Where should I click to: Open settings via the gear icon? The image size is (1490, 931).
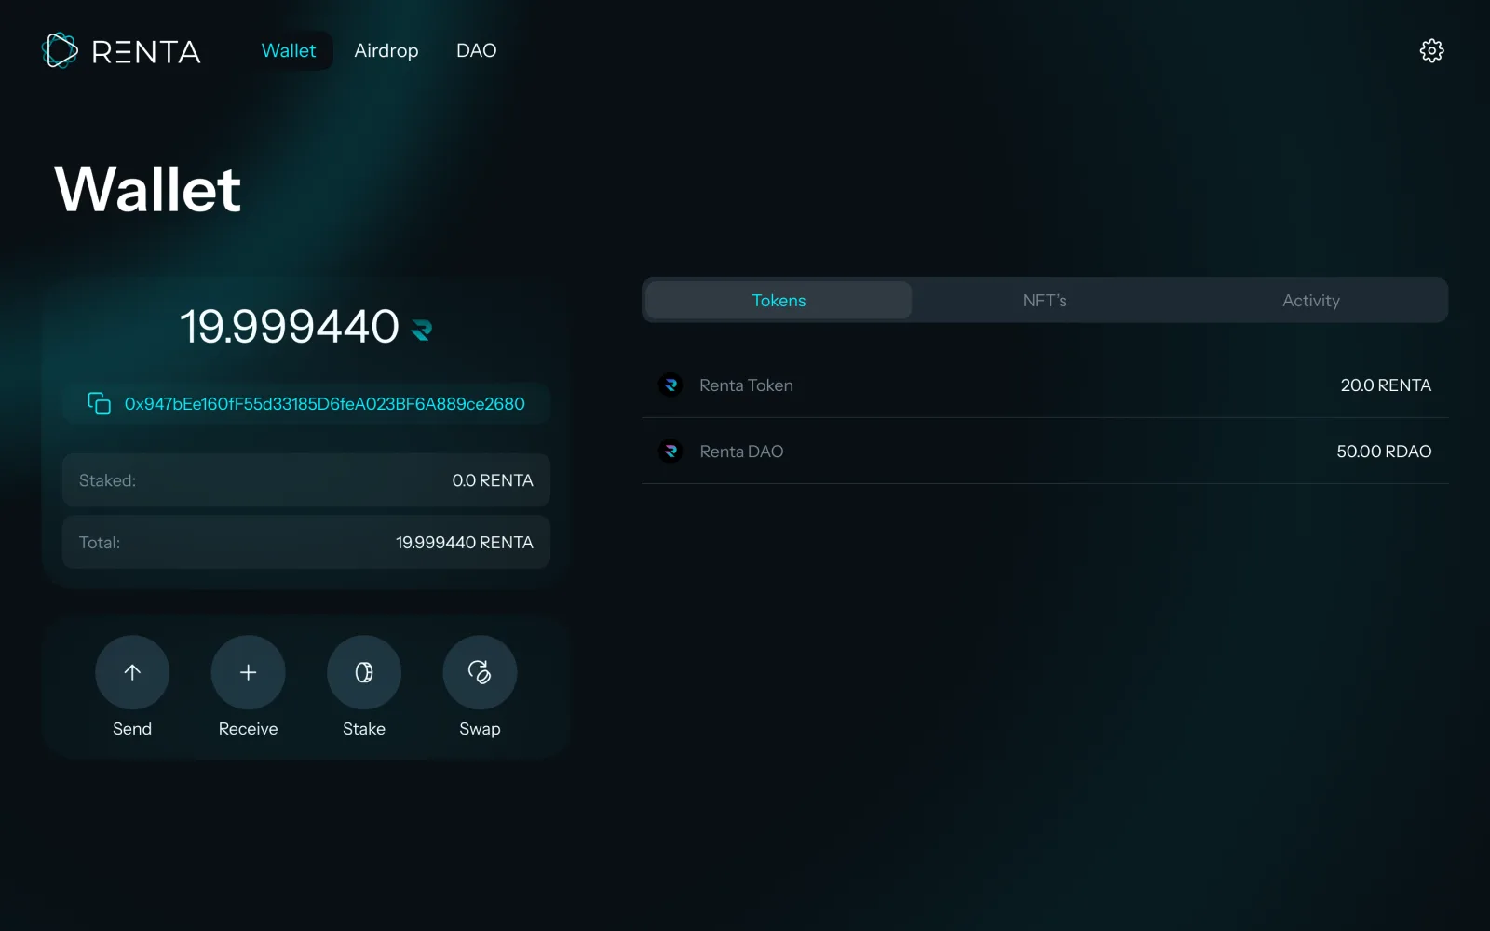(1431, 50)
